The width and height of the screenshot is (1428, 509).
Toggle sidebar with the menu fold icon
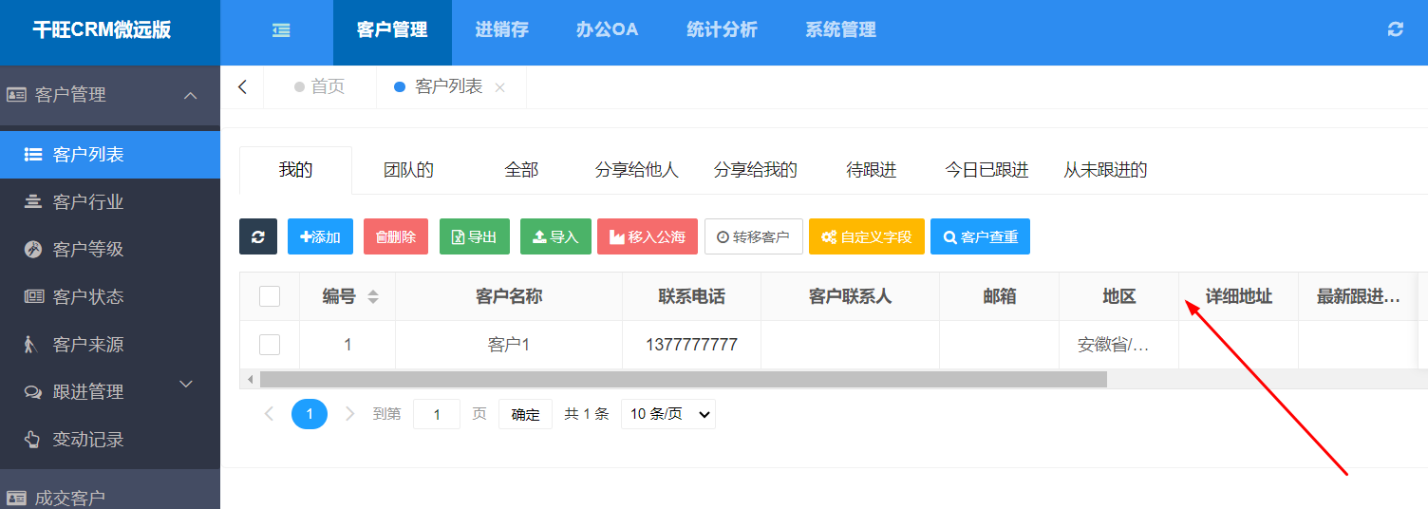pos(281,30)
